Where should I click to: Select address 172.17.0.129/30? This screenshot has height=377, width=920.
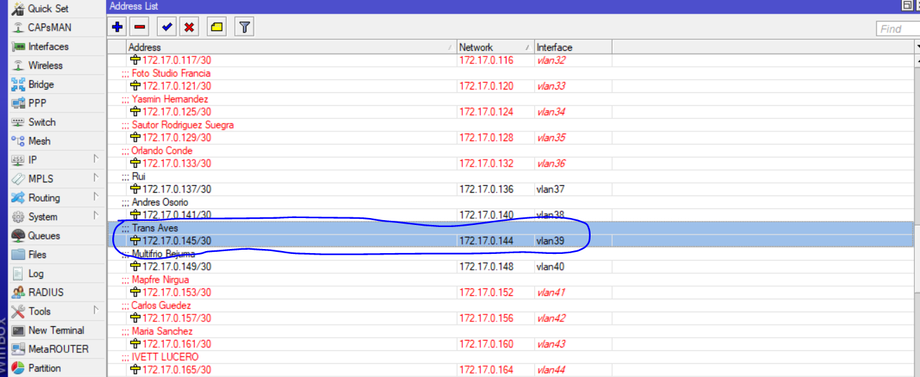point(177,138)
